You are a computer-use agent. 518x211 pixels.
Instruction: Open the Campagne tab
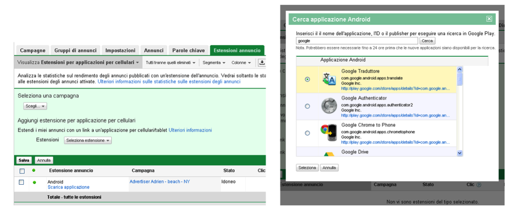33,50
